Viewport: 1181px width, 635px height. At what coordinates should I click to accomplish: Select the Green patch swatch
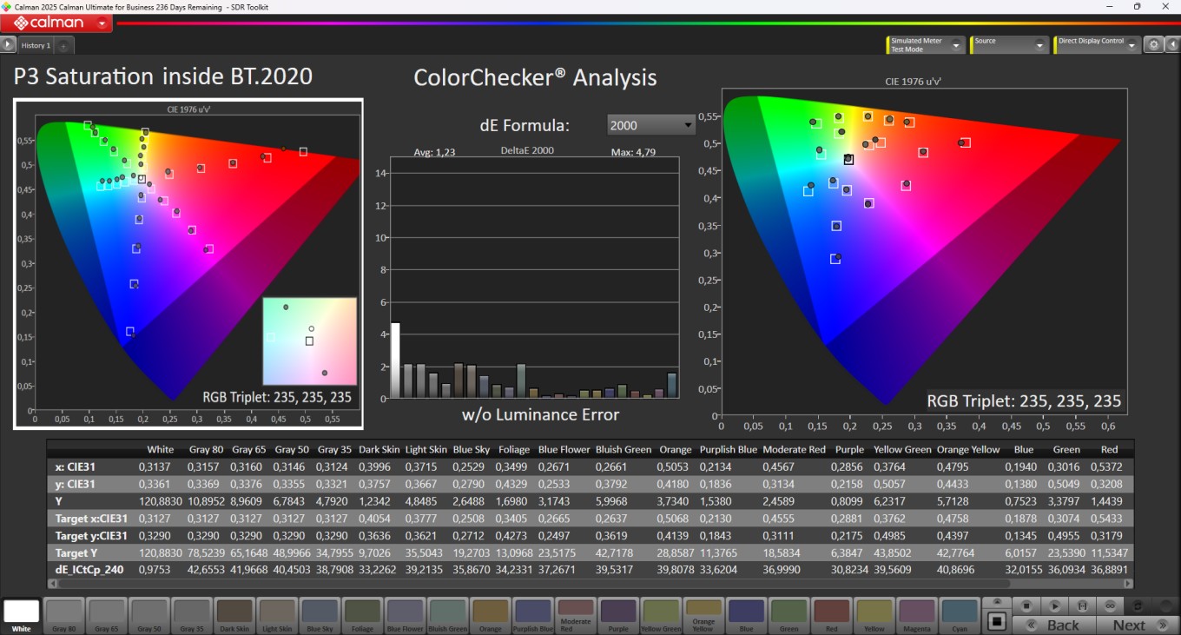click(x=788, y=615)
